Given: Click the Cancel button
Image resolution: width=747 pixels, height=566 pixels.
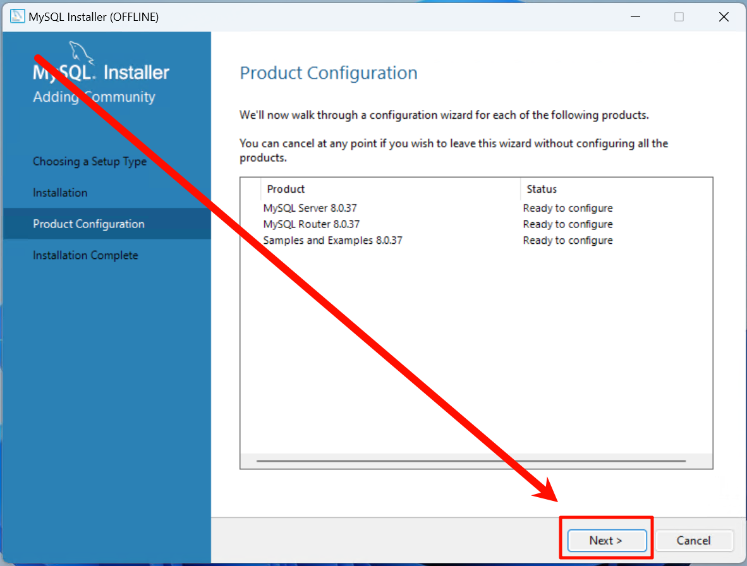Looking at the screenshot, I should (694, 540).
